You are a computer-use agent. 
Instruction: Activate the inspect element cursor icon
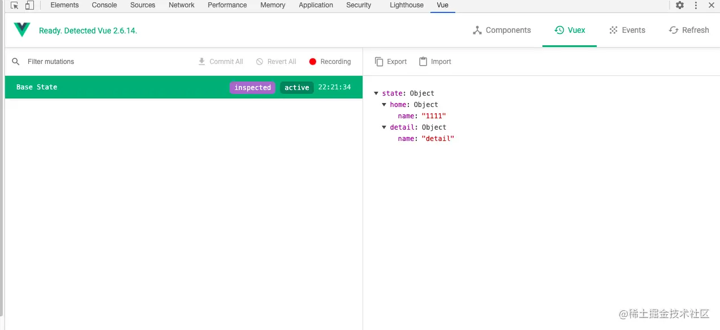tap(15, 5)
